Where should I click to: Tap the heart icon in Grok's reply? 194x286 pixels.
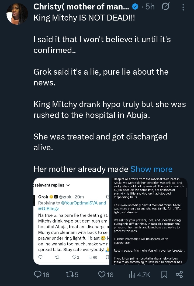74,257
